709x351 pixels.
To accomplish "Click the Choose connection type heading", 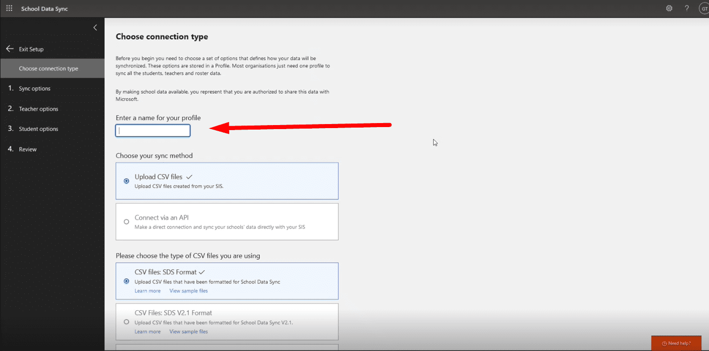I will 162,37.
